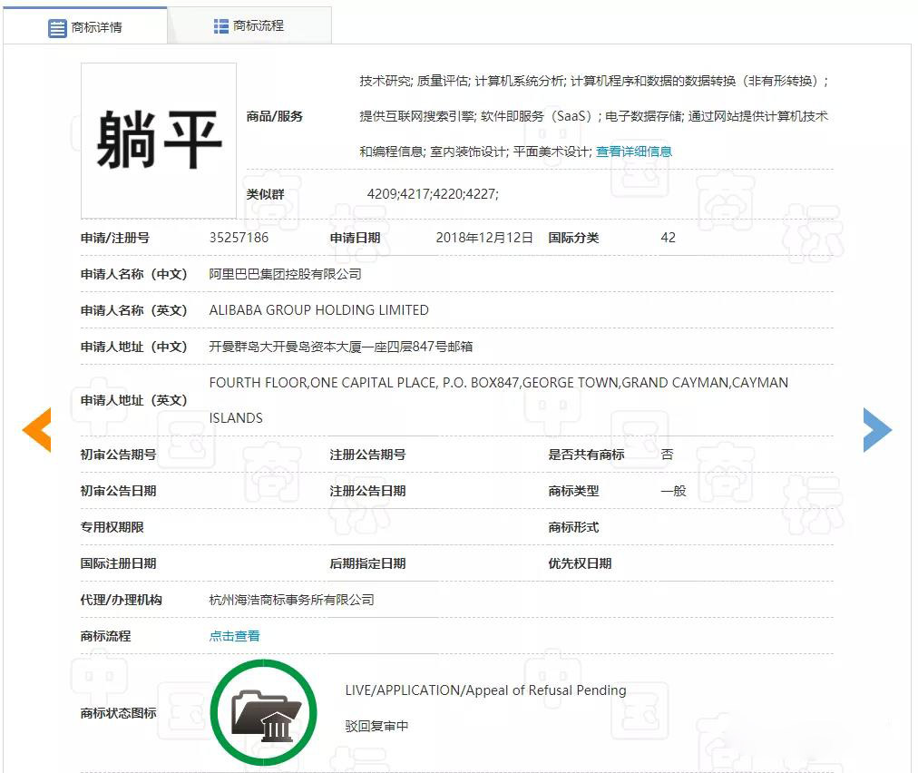Click the grid icon beside 商标流程
918x773 pixels.
[x=220, y=25]
